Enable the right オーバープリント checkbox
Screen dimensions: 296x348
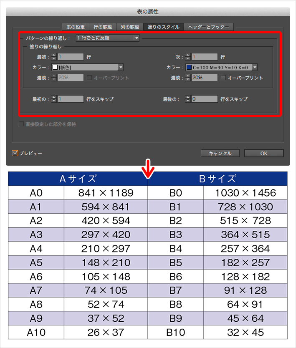point(223,78)
